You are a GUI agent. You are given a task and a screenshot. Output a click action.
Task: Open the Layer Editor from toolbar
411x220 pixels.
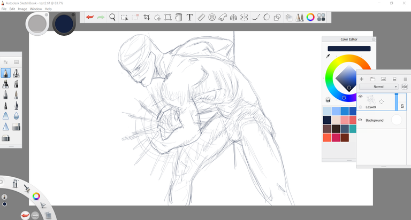(x=289, y=17)
